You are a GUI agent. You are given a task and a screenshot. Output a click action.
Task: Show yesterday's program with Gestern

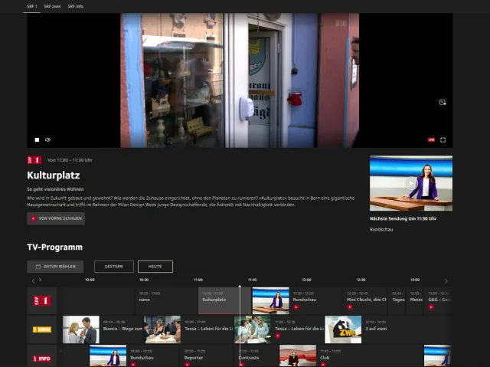point(113,267)
